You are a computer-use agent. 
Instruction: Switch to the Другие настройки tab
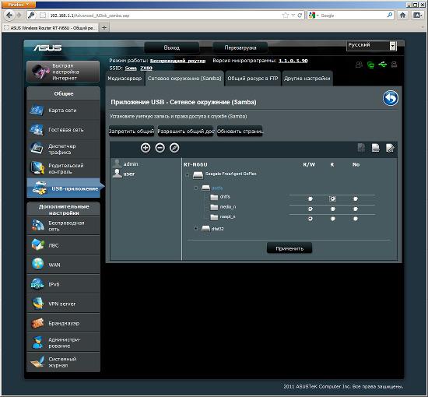307,79
